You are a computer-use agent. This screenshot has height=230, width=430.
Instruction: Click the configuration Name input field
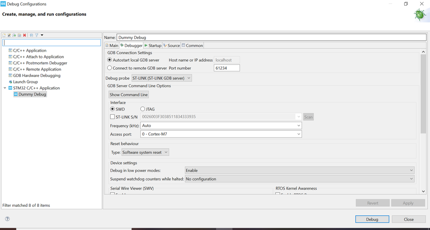click(271, 37)
